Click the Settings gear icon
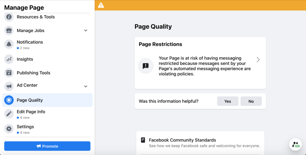 [x=9, y=129]
